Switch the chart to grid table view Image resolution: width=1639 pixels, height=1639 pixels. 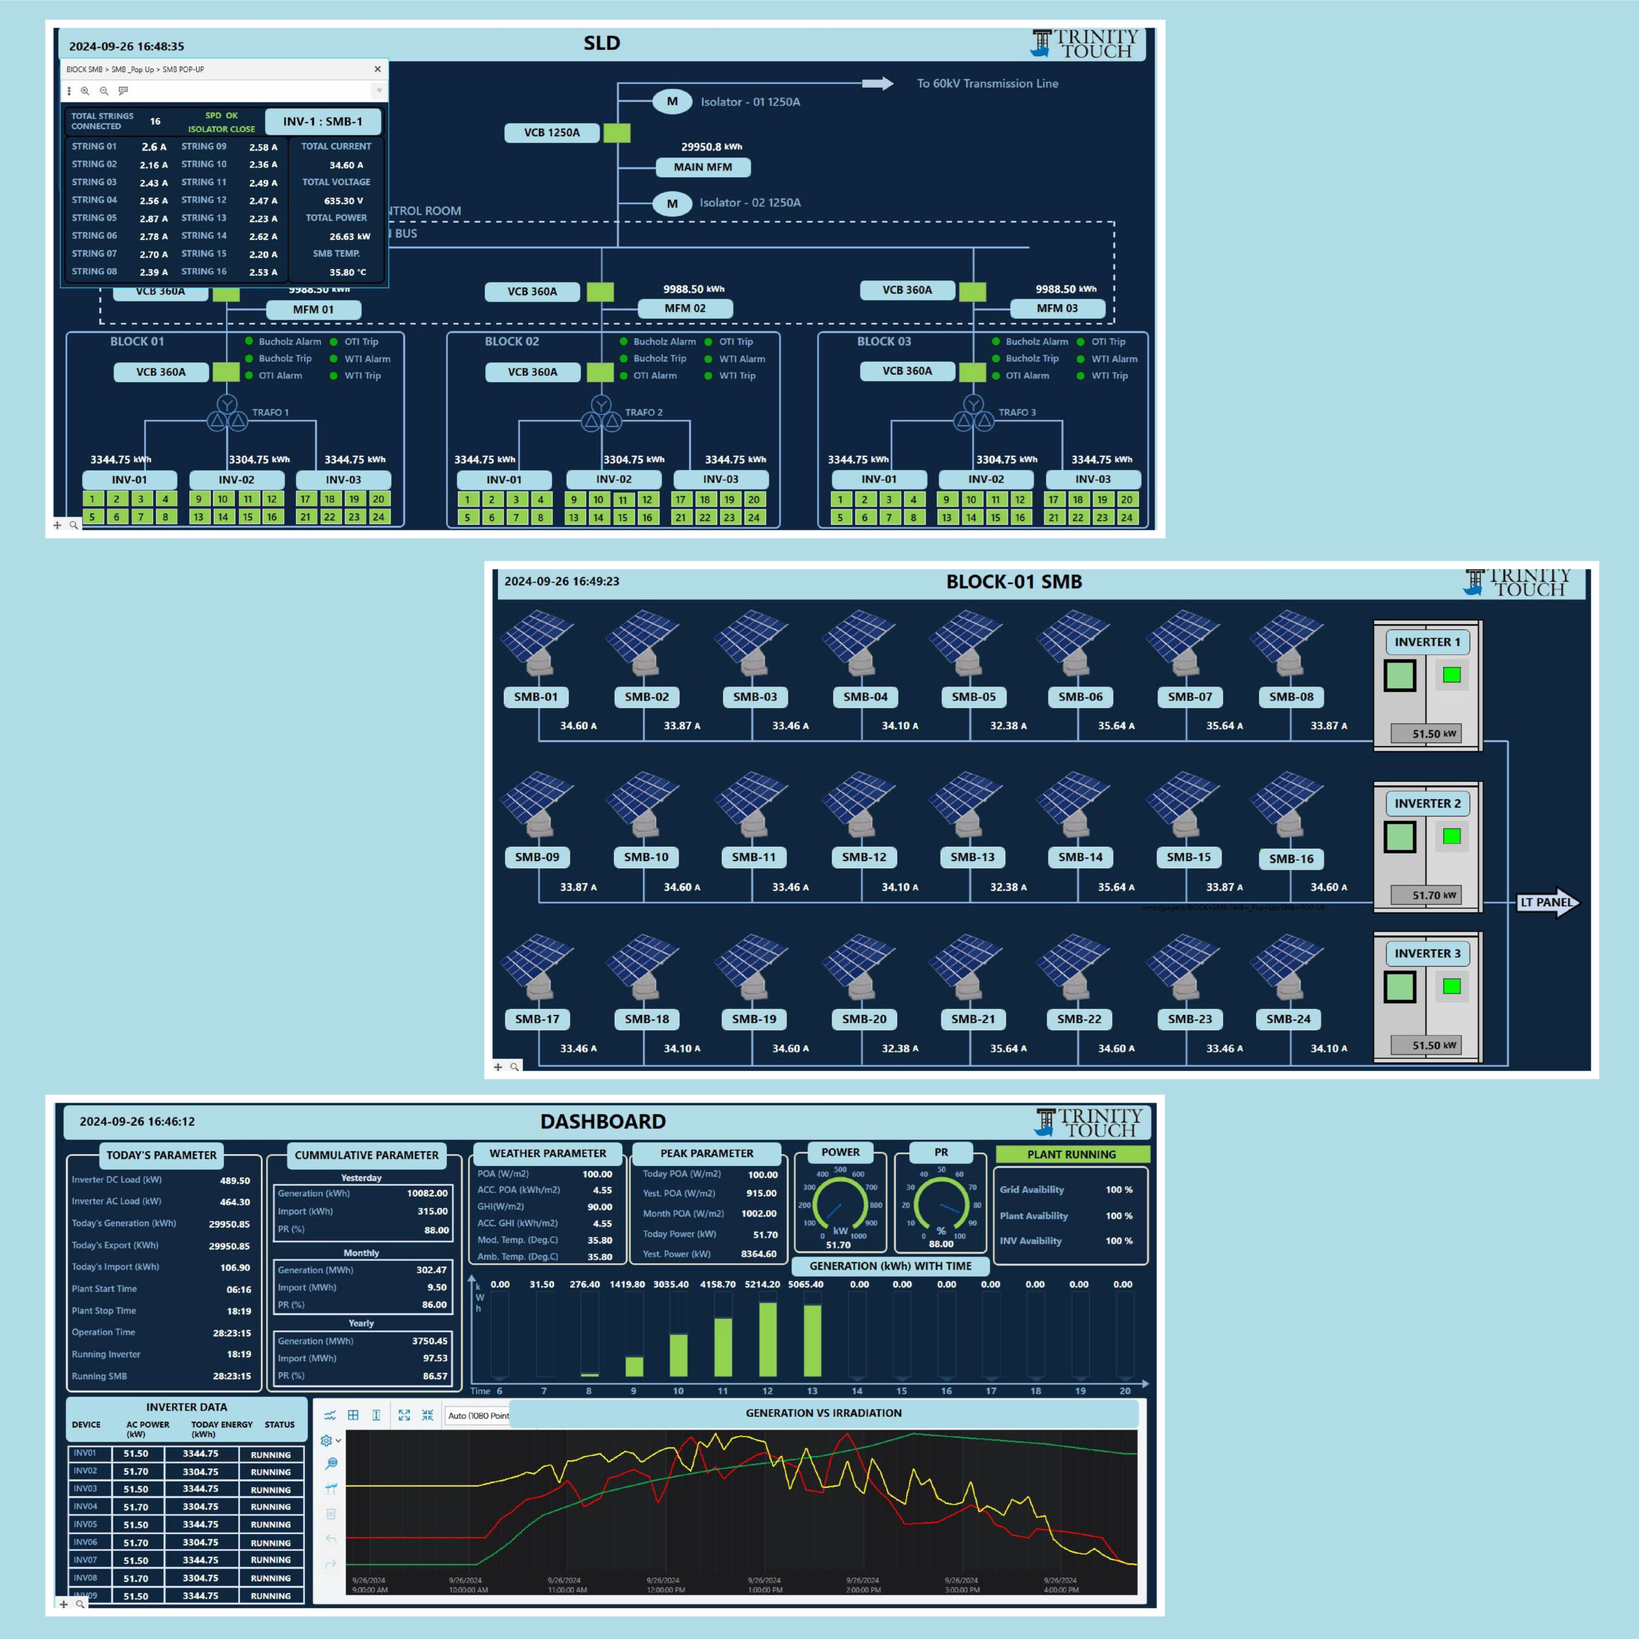[x=353, y=1415]
